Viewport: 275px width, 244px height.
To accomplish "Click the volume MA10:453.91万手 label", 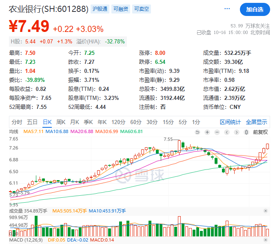I will pyautogui.click(x=107, y=211).
